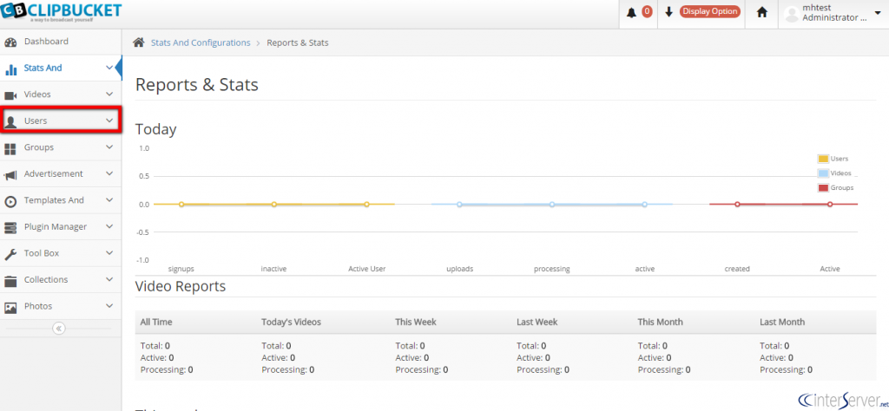Click the Videos camera icon
This screenshot has height=411, width=889.
pos(10,95)
